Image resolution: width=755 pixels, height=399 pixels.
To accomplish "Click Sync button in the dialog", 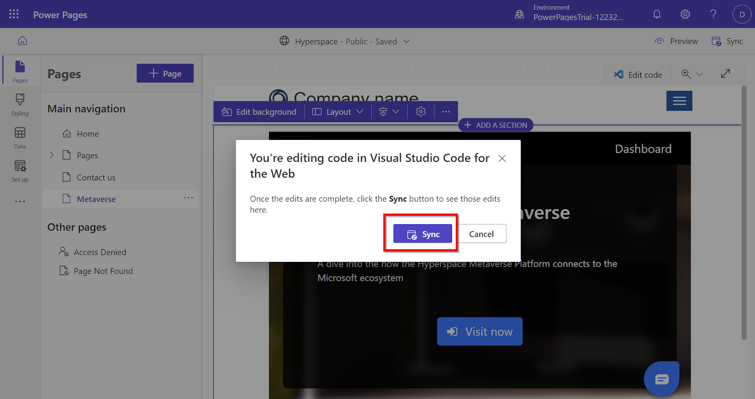I will 423,234.
